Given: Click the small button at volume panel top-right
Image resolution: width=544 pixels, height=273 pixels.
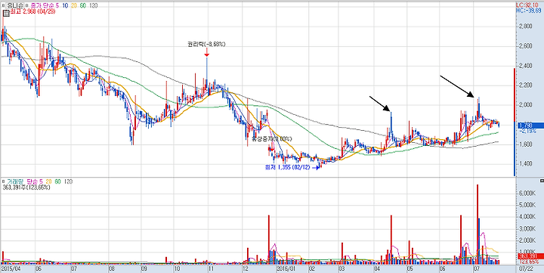Looking at the screenshot, I should [542, 181].
